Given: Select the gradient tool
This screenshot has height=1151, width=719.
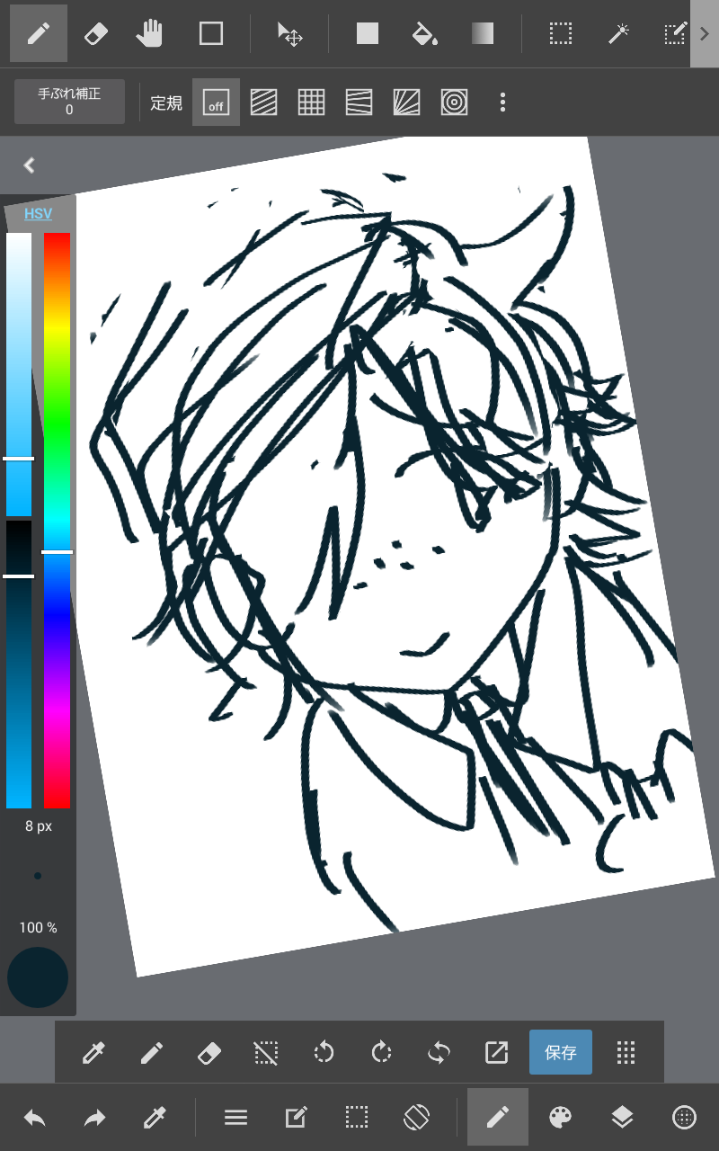Looking at the screenshot, I should (482, 34).
